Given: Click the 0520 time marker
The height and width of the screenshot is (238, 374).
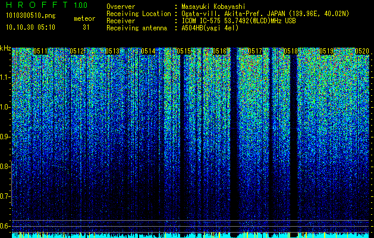Looking at the screenshot, I should click(x=362, y=51).
